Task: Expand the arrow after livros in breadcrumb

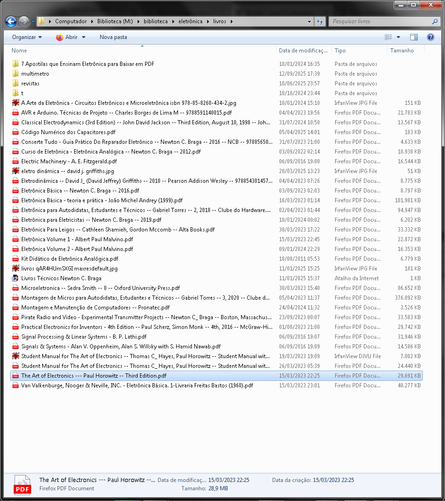Action: tap(231, 21)
